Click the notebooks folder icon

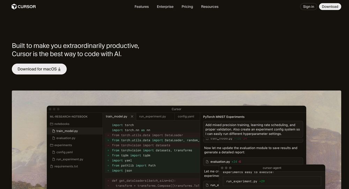(x=51, y=124)
